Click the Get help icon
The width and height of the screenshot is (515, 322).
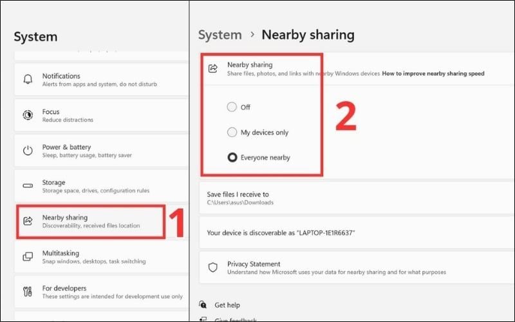click(x=203, y=305)
